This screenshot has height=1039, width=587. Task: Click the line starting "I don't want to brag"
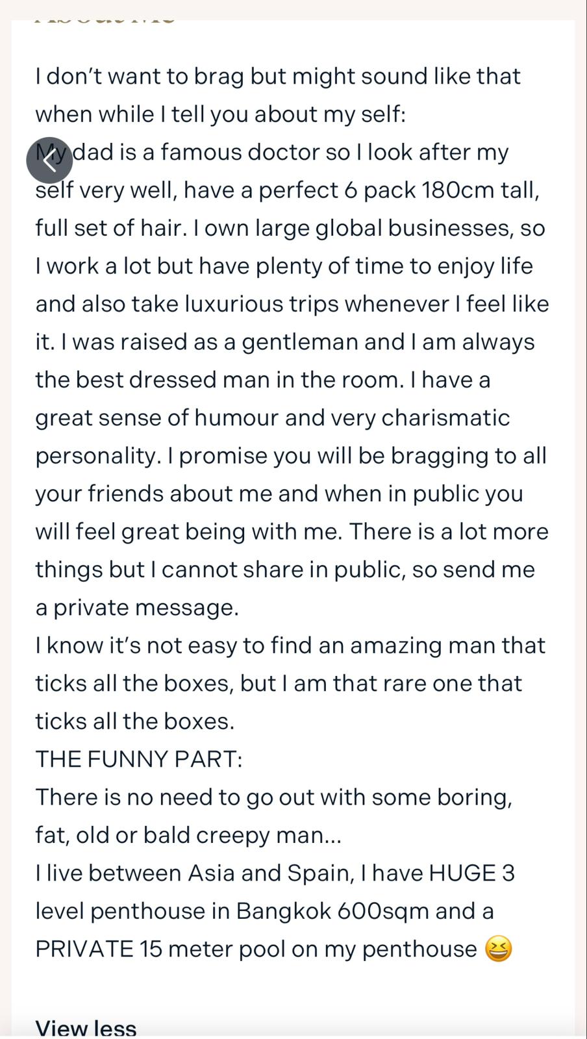click(x=278, y=77)
